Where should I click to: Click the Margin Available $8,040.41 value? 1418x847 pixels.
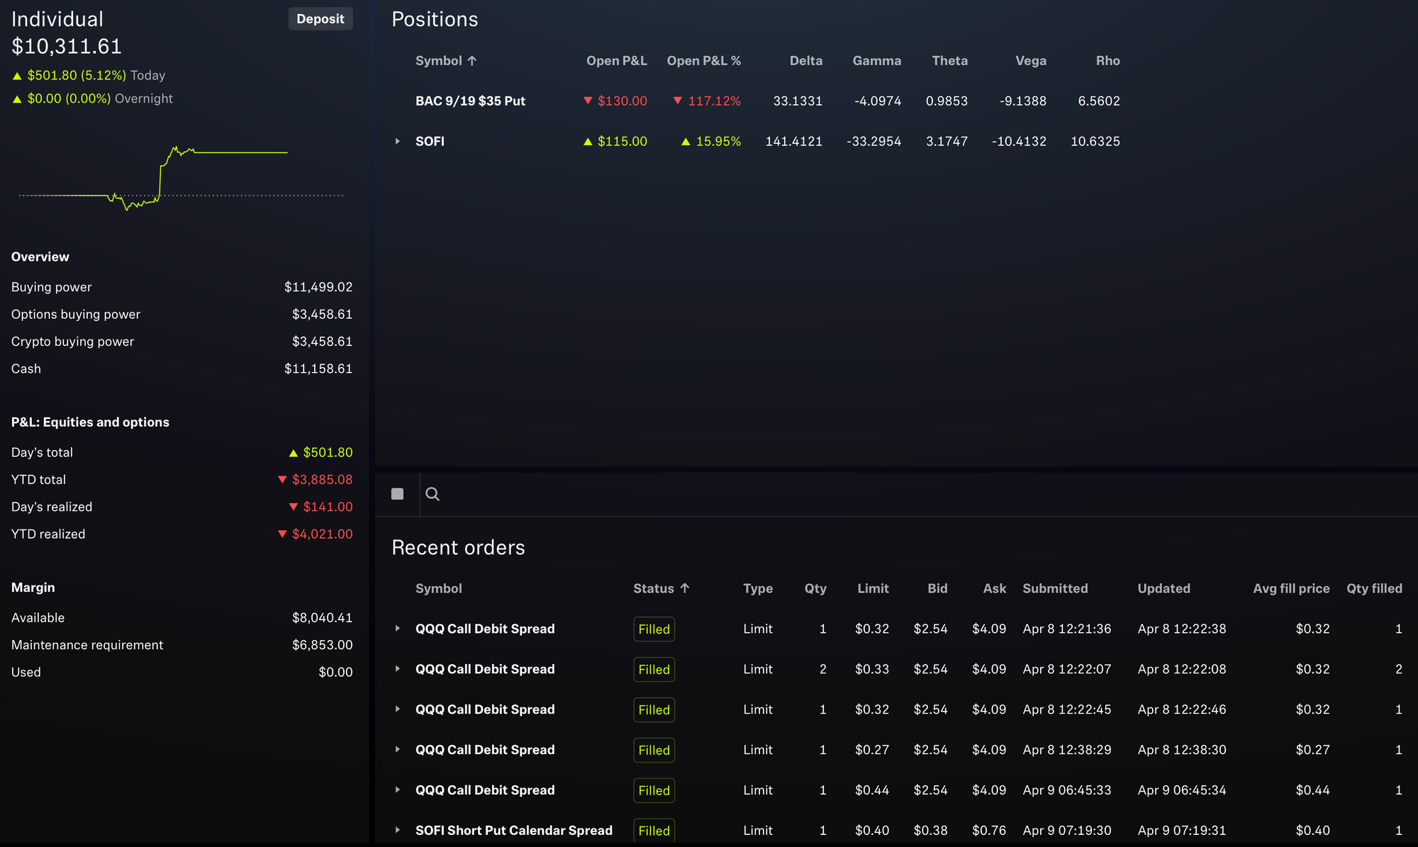point(322,618)
